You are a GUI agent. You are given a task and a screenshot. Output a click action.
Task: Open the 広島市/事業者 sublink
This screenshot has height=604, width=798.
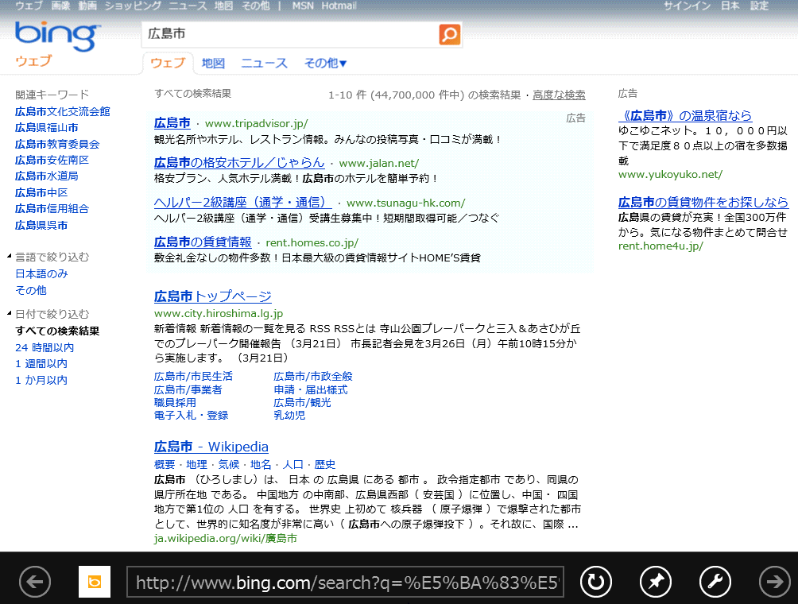[188, 389]
